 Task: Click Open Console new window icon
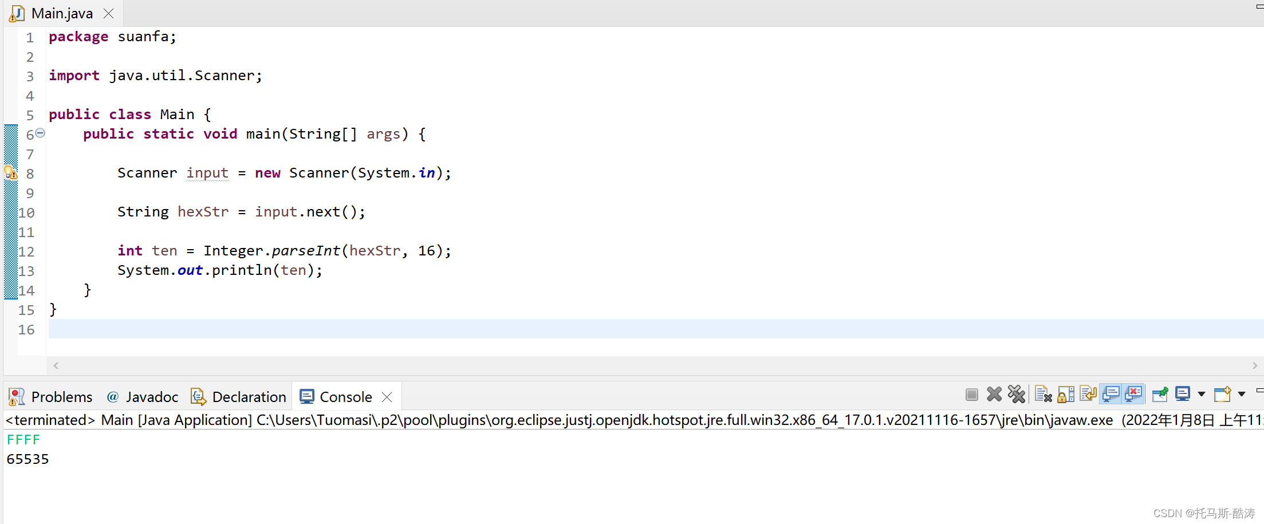[x=1223, y=395]
